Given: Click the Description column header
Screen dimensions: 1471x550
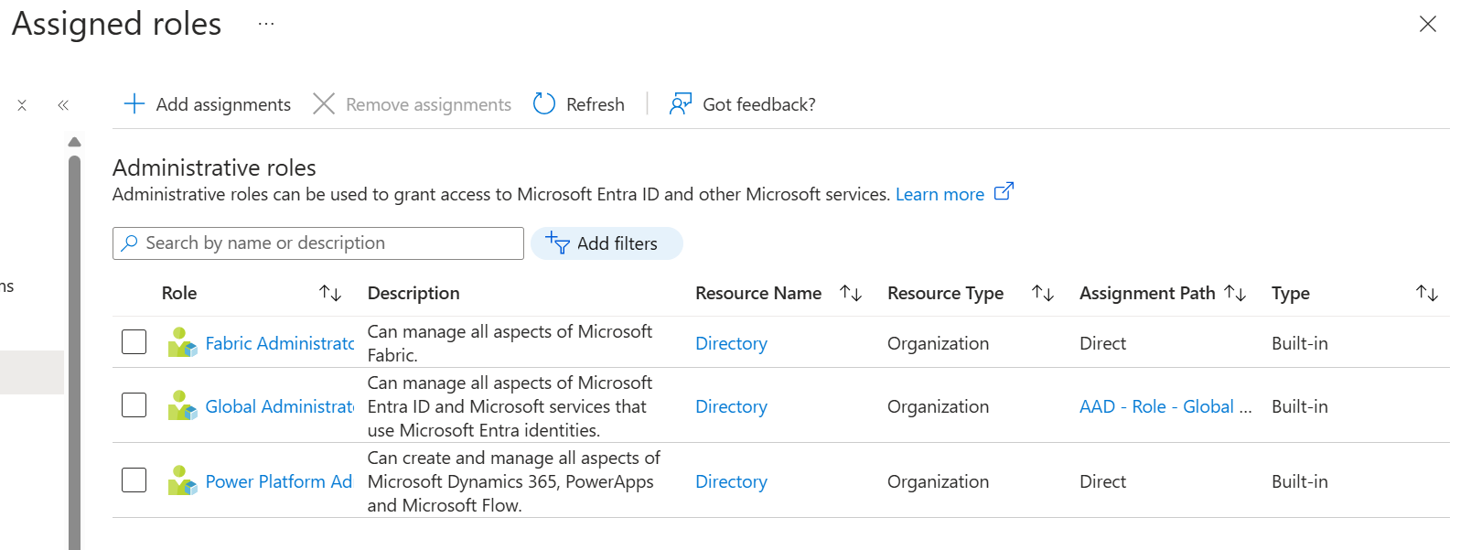Looking at the screenshot, I should tap(413, 293).
